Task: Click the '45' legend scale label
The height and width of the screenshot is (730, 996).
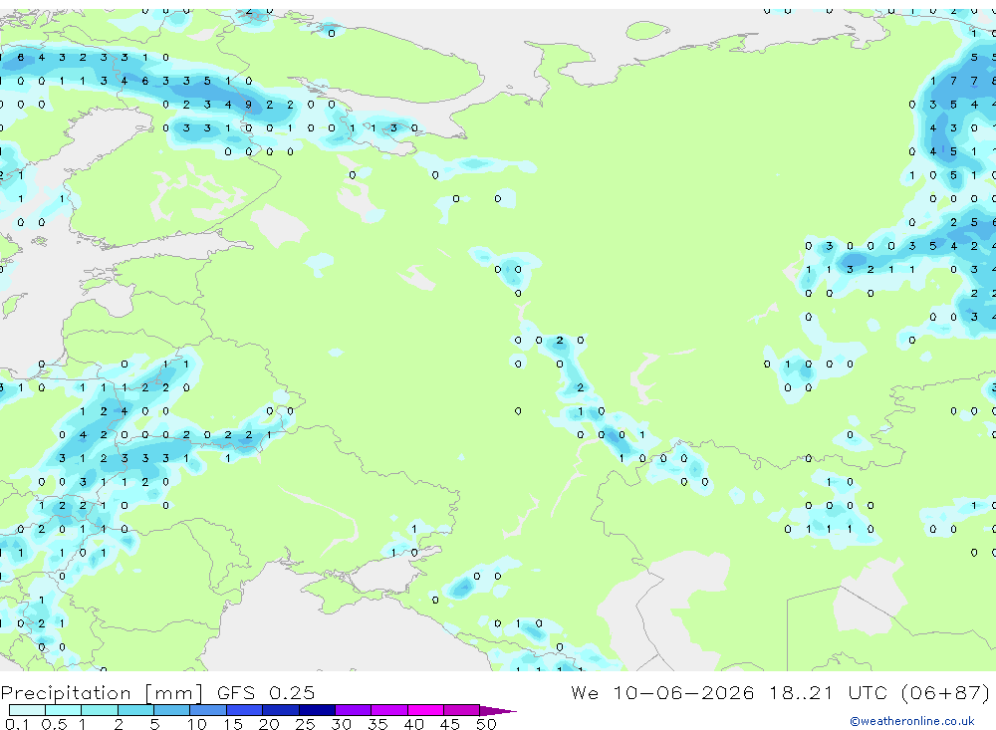Action: (x=450, y=724)
